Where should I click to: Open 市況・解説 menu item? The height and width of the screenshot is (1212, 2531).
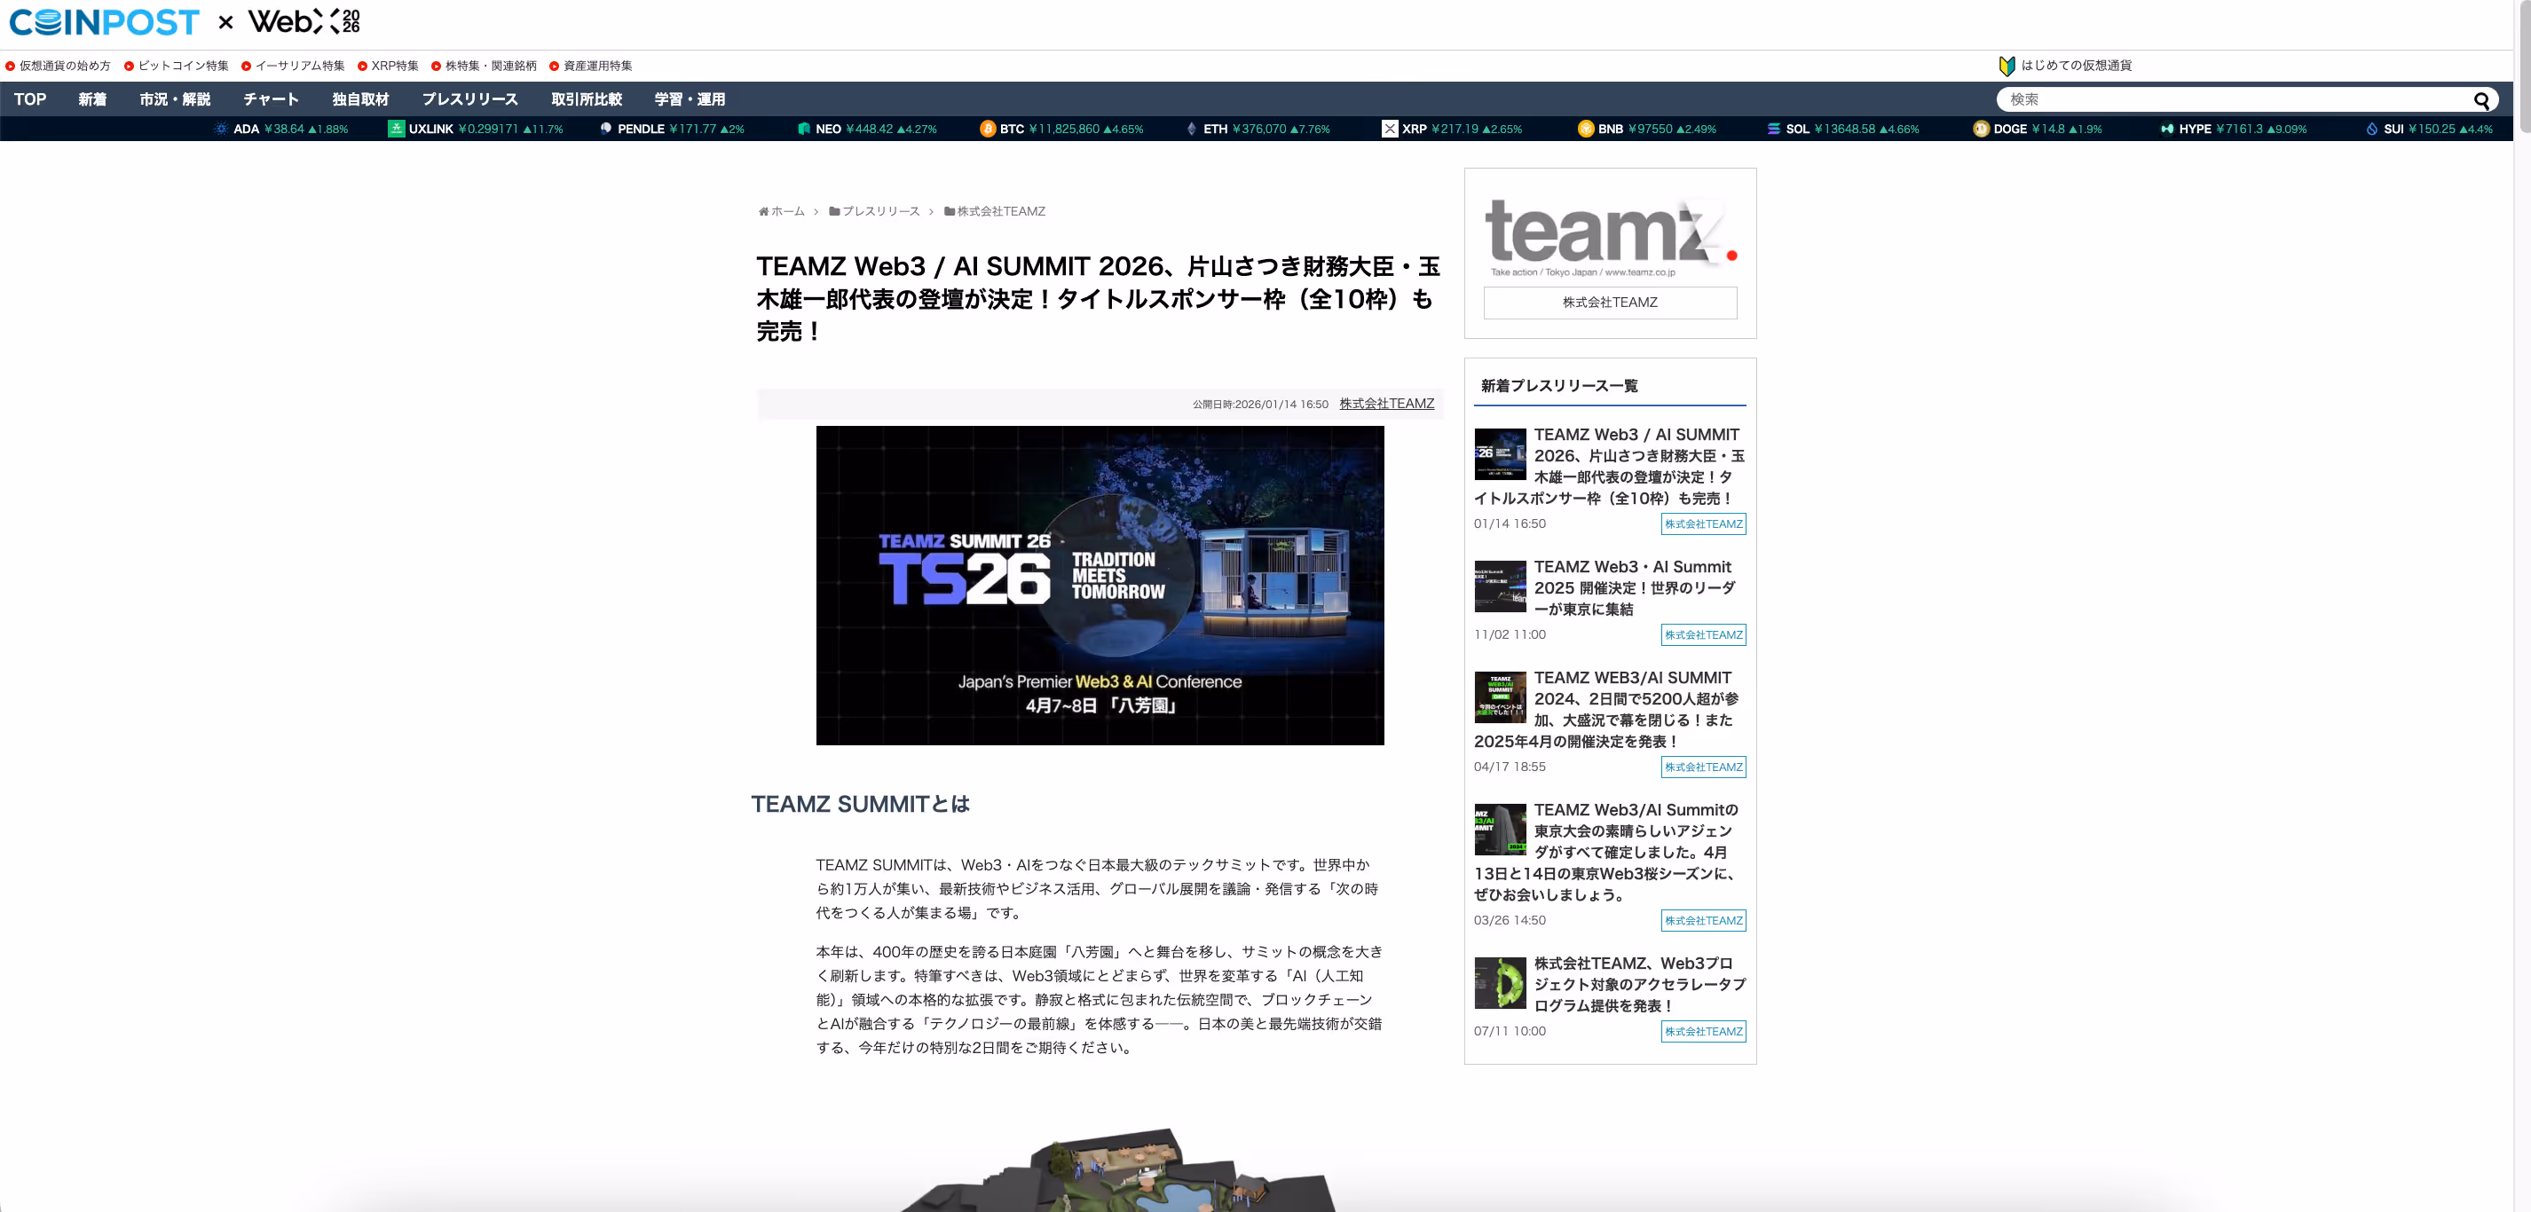(x=175, y=99)
